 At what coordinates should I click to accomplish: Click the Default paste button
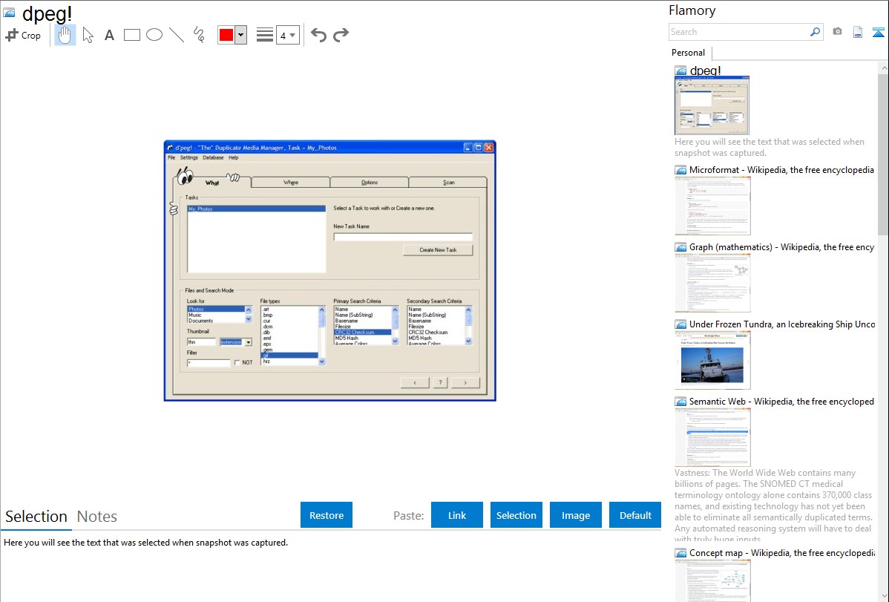click(635, 515)
